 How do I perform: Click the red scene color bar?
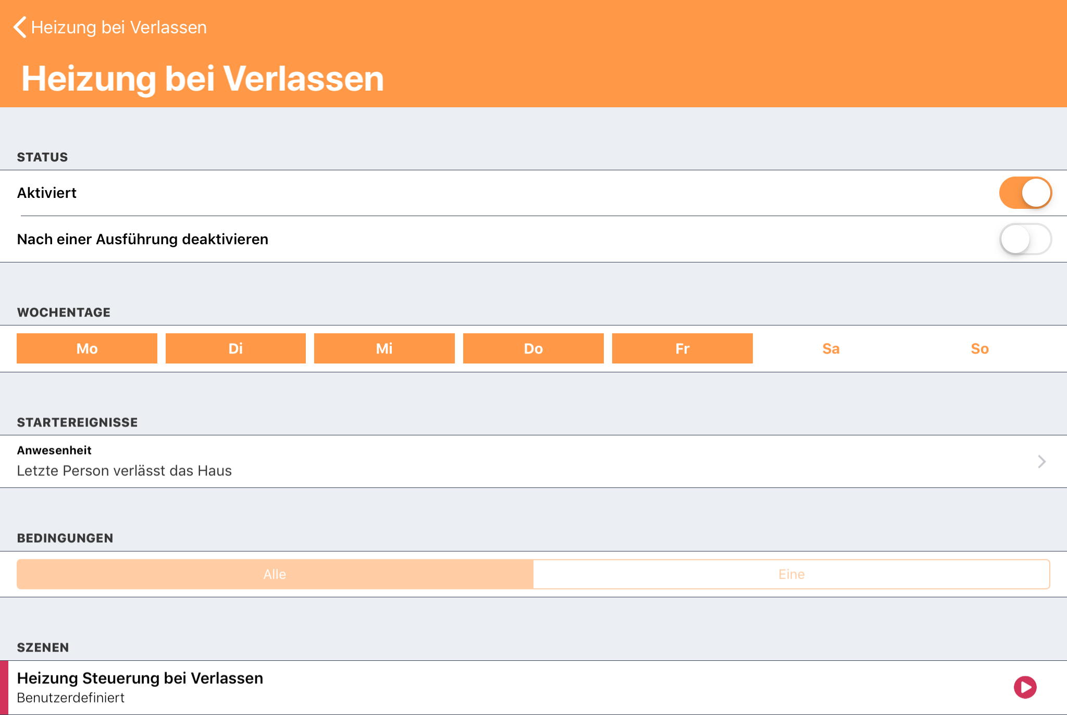pos(4,687)
